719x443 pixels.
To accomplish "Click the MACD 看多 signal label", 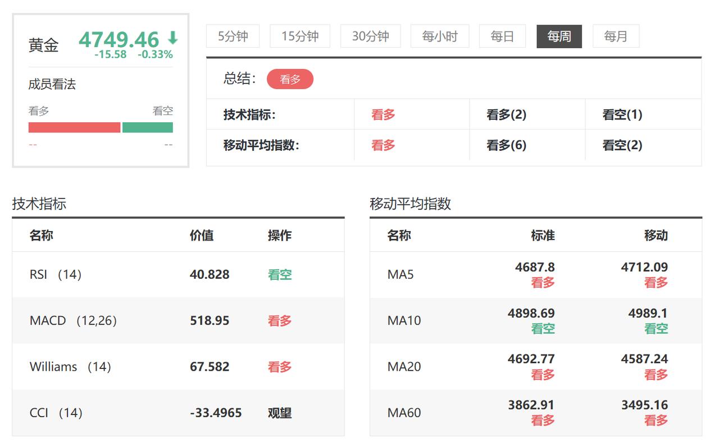I will click(x=279, y=320).
